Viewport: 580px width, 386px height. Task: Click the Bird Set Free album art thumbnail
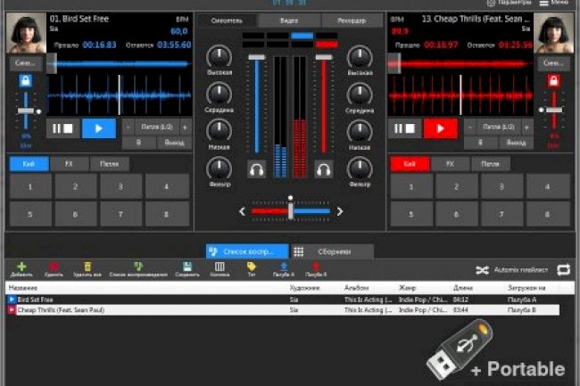pyautogui.click(x=26, y=33)
